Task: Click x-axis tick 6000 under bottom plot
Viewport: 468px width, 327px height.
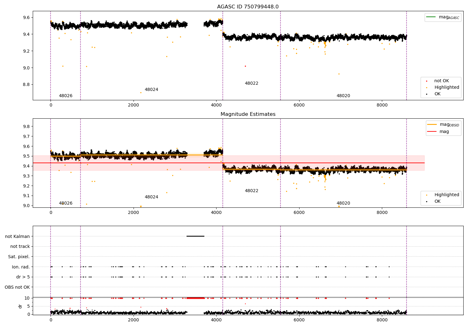Action: click(x=299, y=320)
